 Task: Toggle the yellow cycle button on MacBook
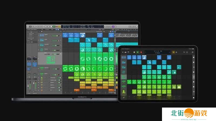pyautogui.click(x=59, y=27)
